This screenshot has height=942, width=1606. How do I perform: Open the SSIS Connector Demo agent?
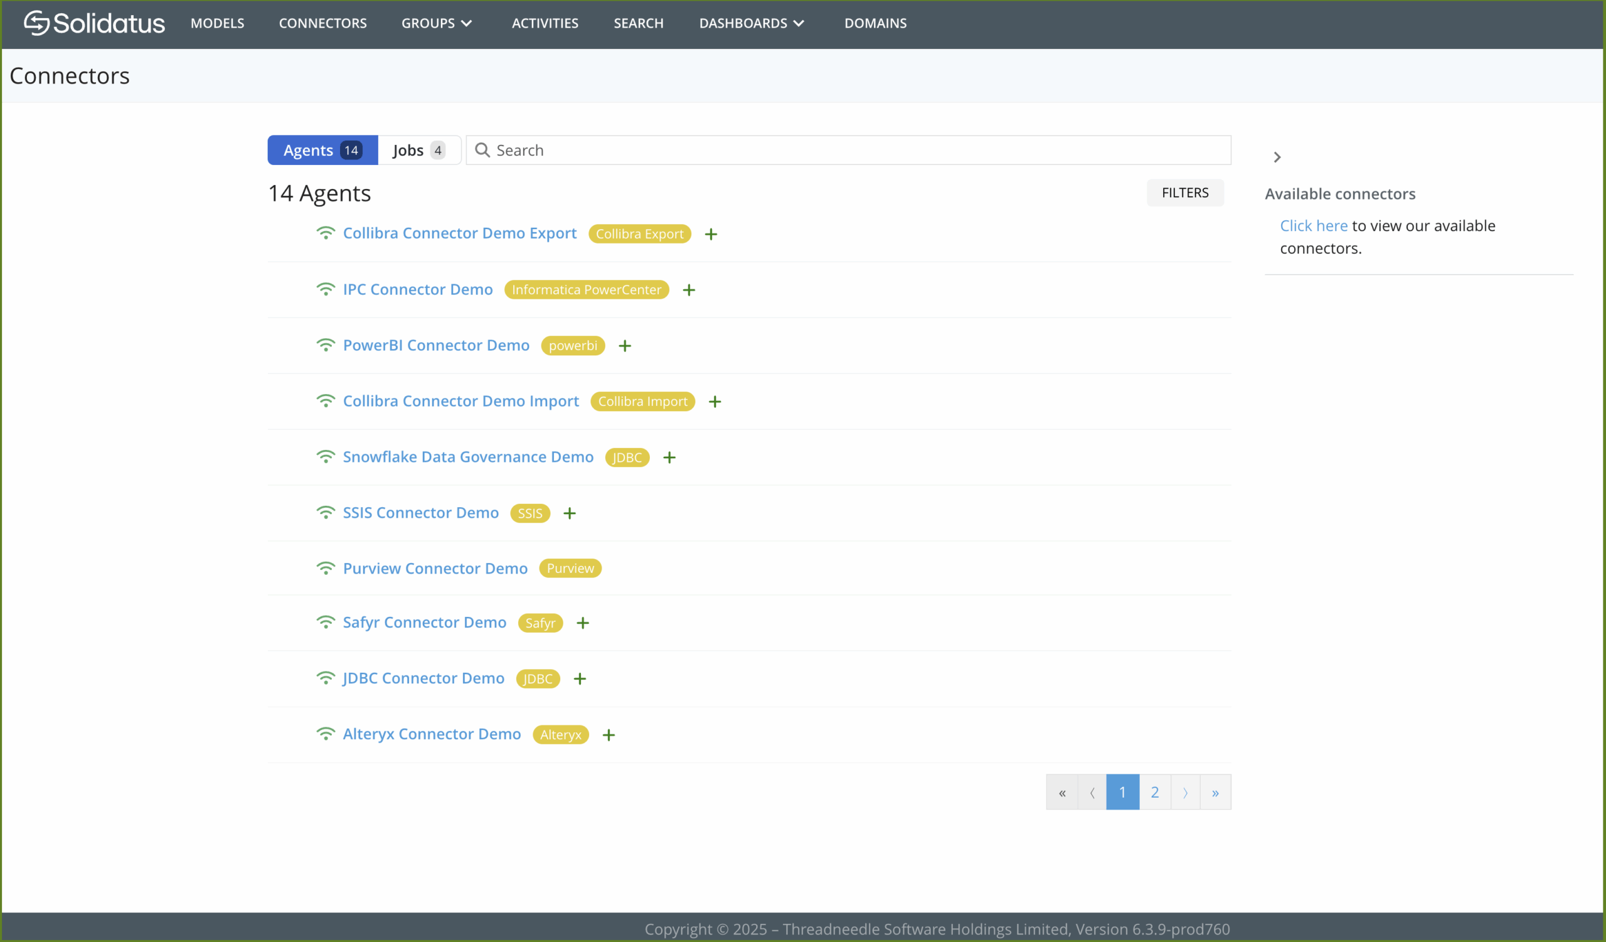[420, 513]
